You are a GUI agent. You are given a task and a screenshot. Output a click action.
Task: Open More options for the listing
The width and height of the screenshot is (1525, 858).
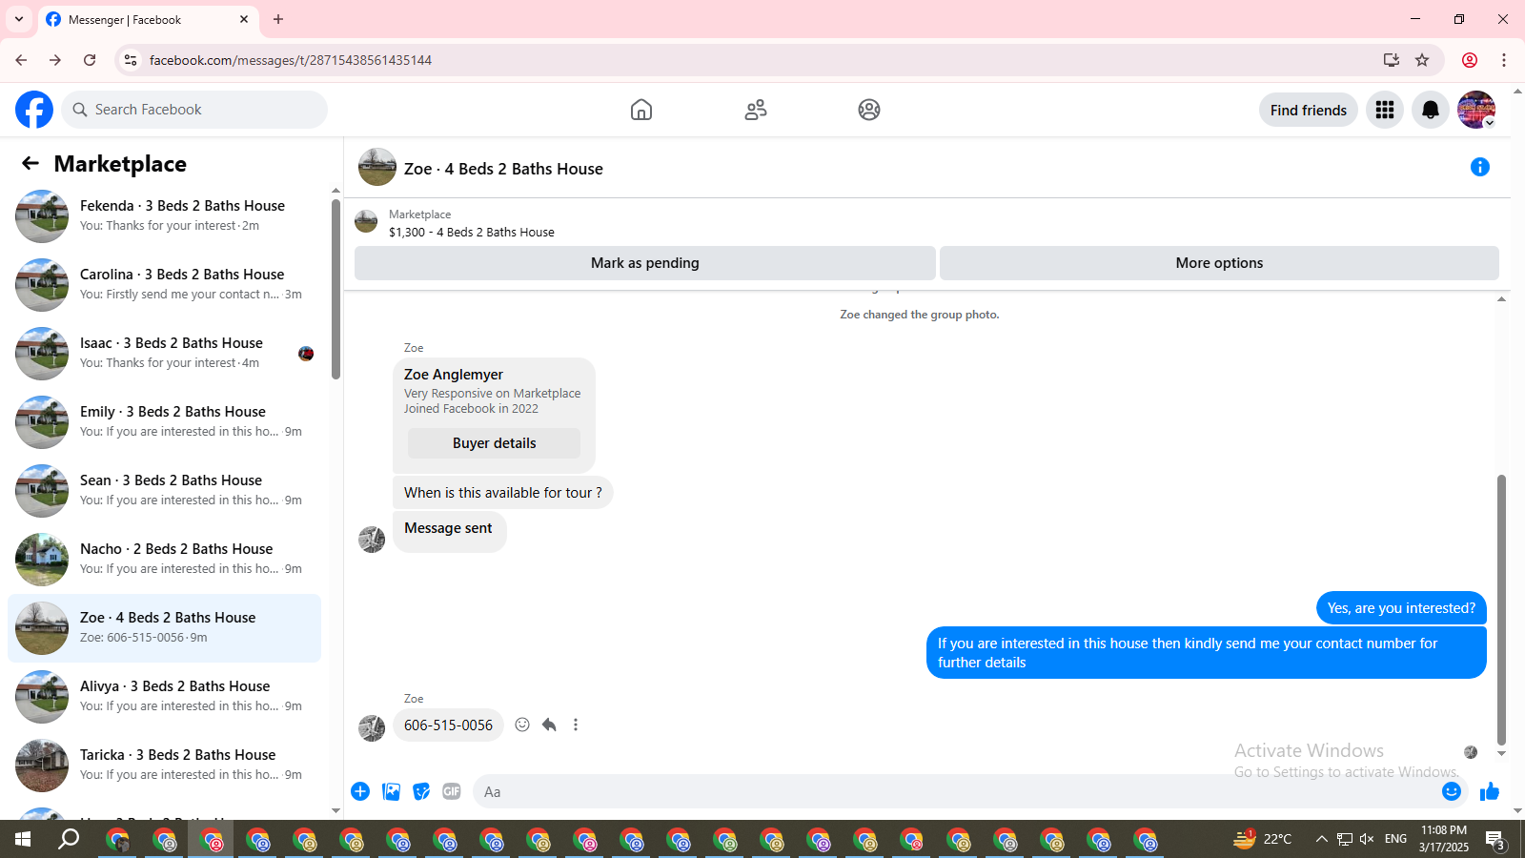click(x=1219, y=263)
